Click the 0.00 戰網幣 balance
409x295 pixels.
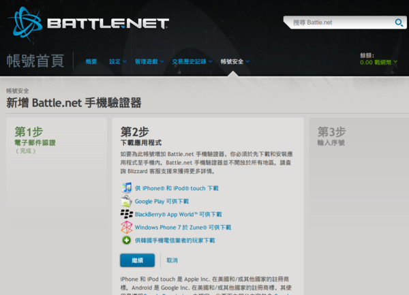pyautogui.click(x=376, y=63)
